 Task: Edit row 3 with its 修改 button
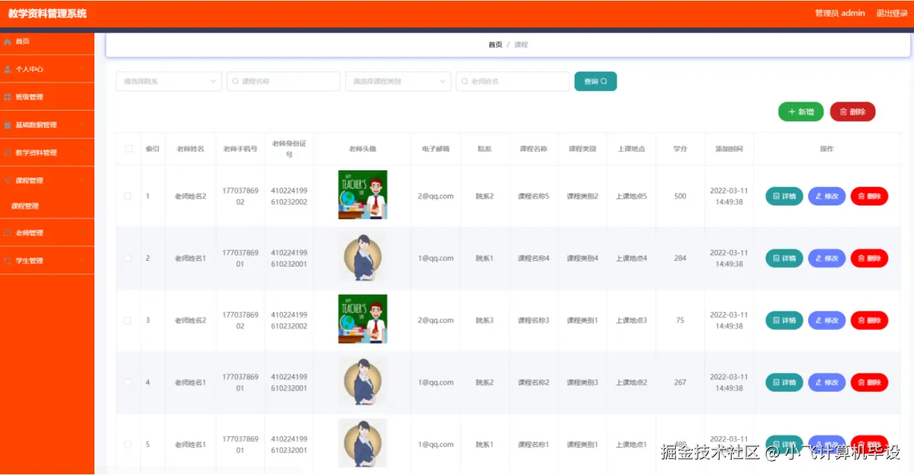pyautogui.click(x=827, y=320)
